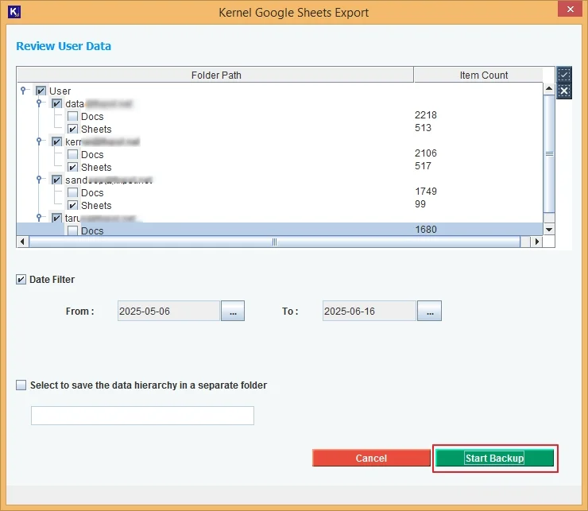The height and width of the screenshot is (511, 588).
Task: Collapse the root User tree node
Action: pos(25,91)
